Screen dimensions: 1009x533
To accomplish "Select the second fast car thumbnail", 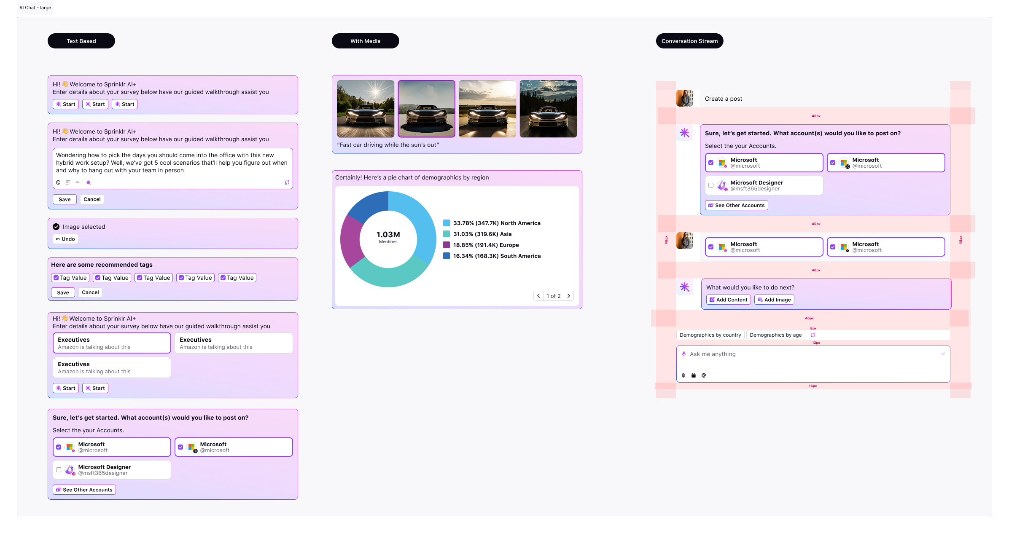I will [x=426, y=109].
